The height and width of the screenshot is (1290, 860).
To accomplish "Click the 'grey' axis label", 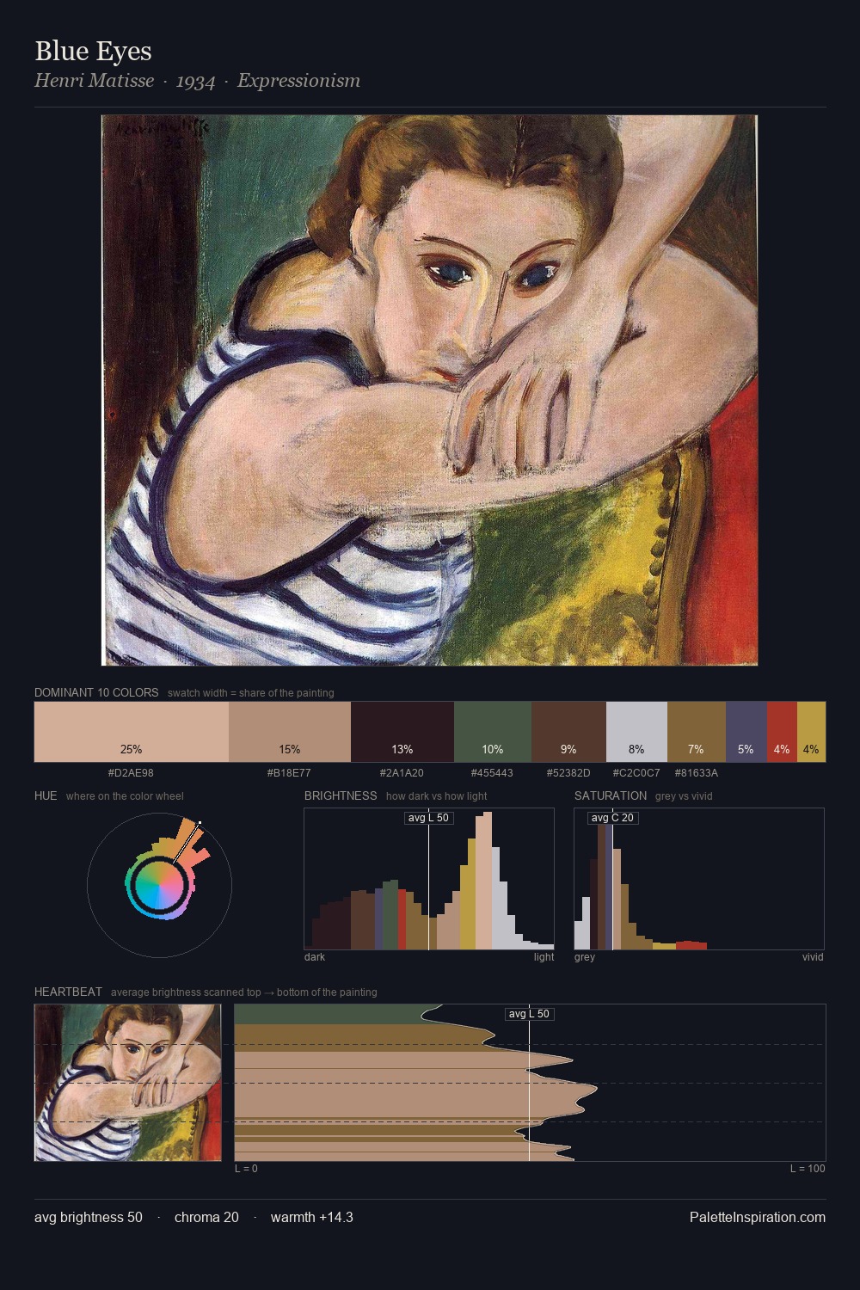I will click(585, 957).
